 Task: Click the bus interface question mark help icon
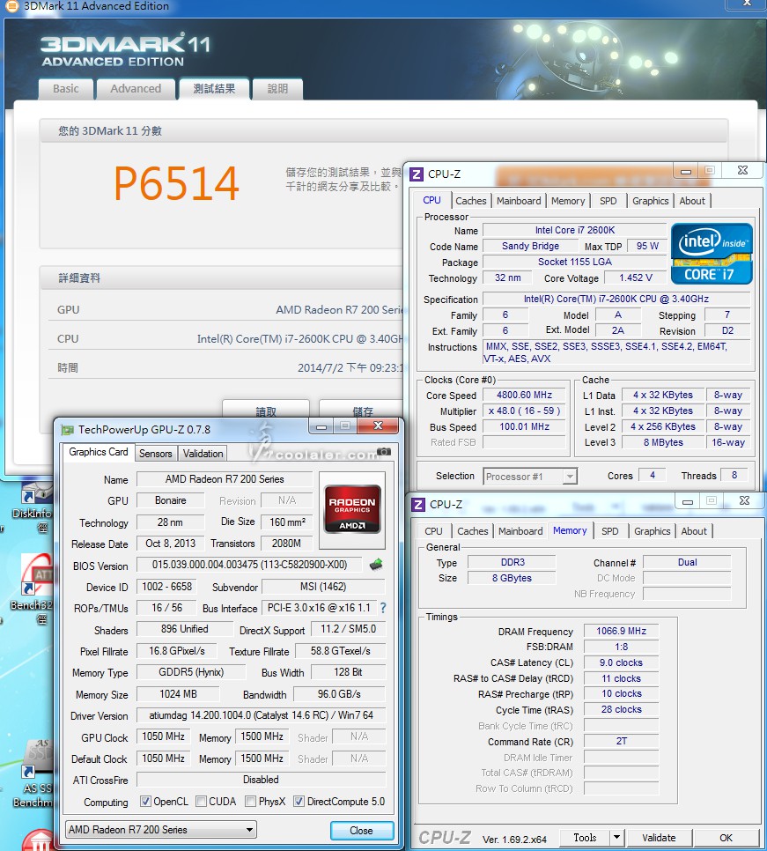tap(383, 608)
